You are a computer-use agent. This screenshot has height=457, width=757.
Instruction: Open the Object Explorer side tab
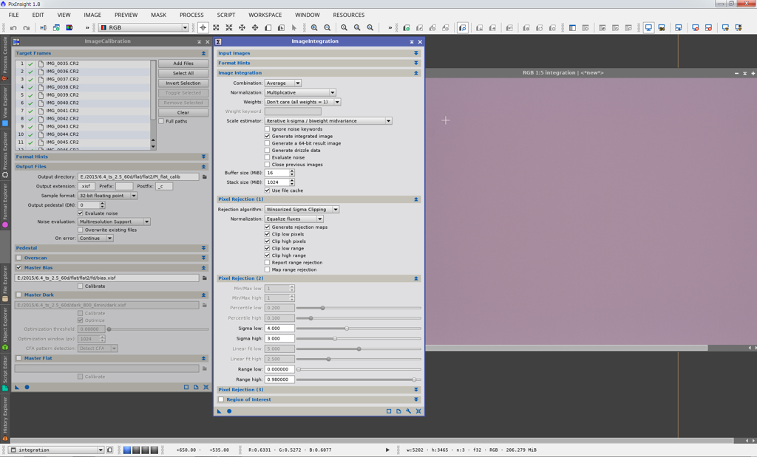pos(5,329)
